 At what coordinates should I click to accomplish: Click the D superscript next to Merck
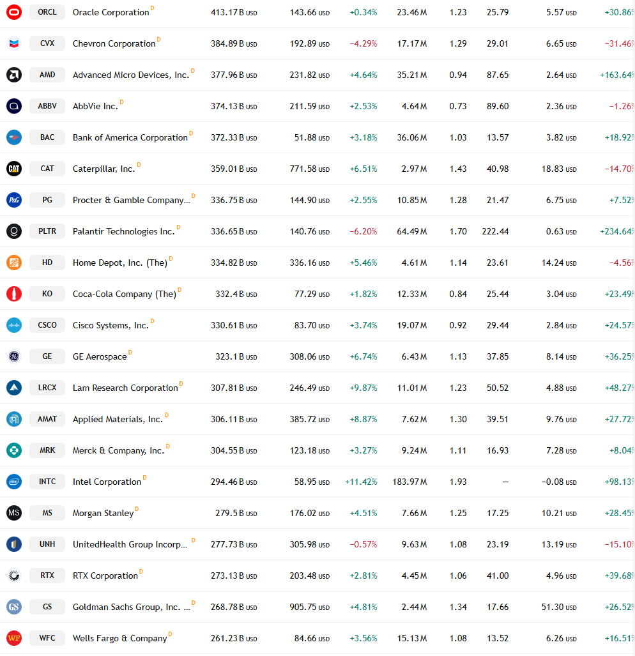168,446
